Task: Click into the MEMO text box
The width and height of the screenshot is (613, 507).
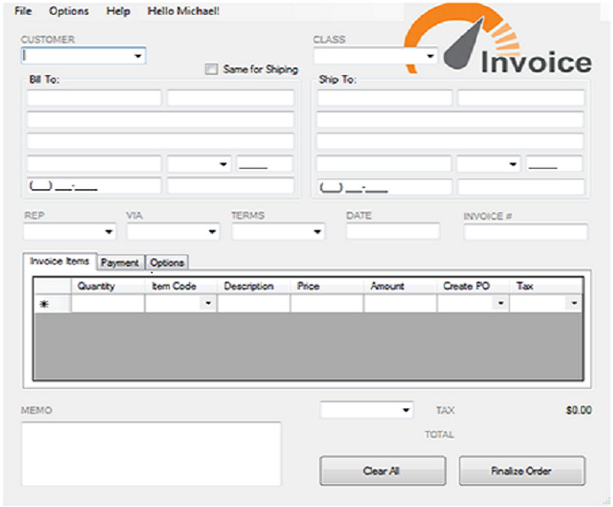Action: pos(151,454)
